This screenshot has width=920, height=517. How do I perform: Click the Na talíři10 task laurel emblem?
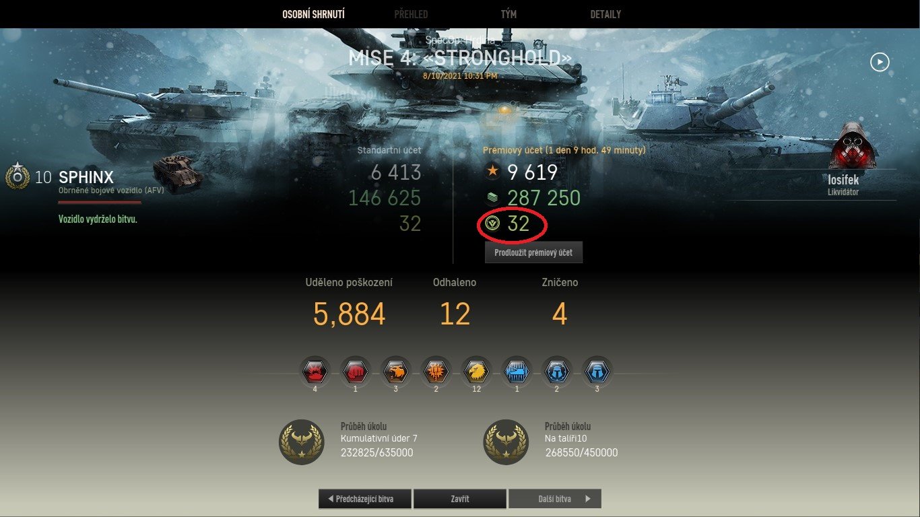click(x=506, y=442)
